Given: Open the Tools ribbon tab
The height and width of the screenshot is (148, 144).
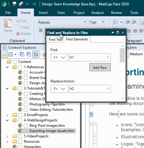Looking at the screenshot, I should pyautogui.click(x=134, y=13).
